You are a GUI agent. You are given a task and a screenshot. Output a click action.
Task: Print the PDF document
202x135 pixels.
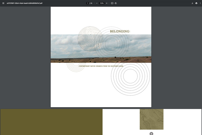[x=196, y=3]
